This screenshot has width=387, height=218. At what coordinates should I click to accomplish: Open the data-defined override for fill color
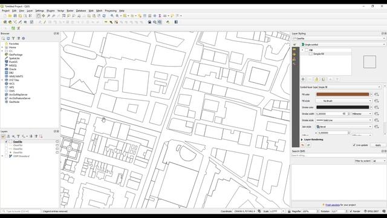pos(376,94)
